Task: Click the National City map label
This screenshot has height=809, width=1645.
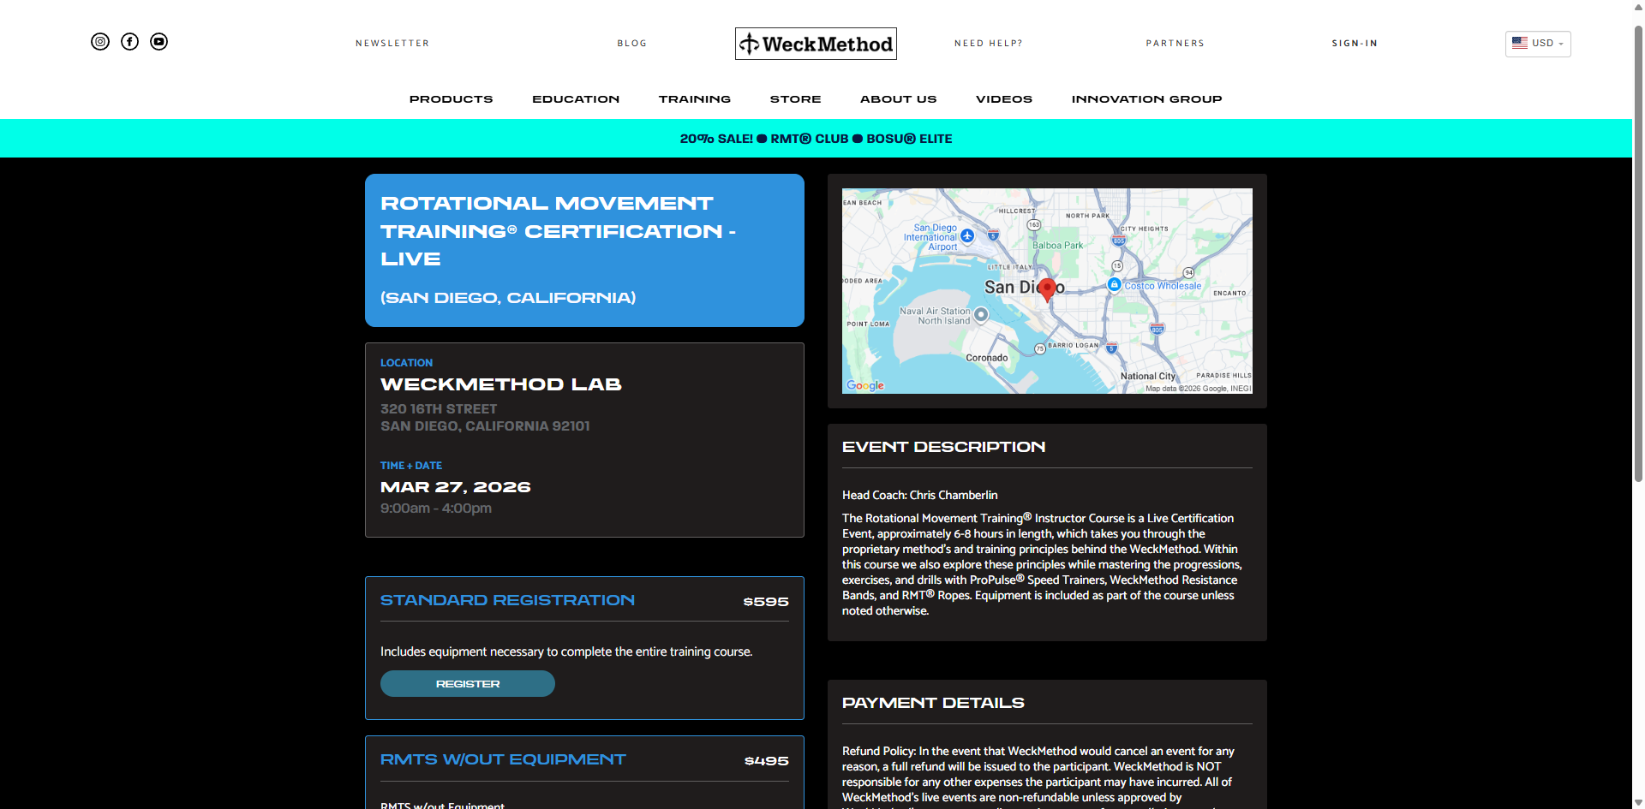Action: coord(1147,376)
